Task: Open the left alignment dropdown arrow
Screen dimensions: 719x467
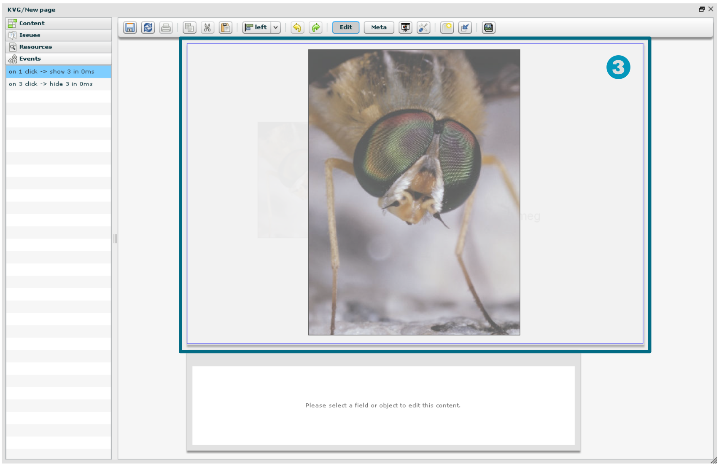Action: tap(276, 27)
